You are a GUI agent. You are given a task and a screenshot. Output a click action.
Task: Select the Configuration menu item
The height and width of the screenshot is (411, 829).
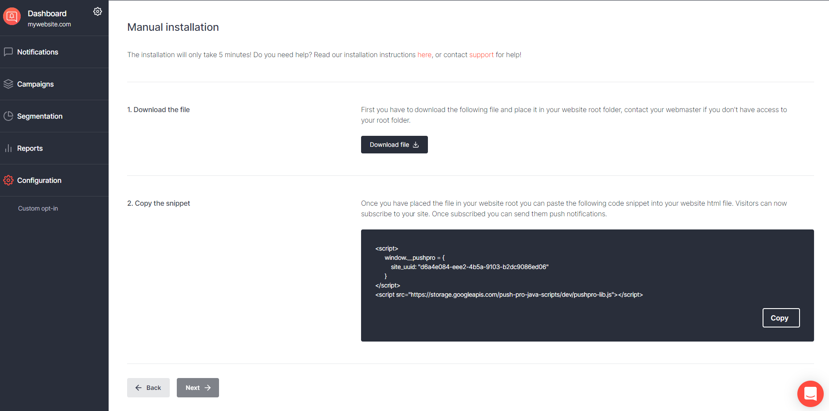(x=54, y=180)
